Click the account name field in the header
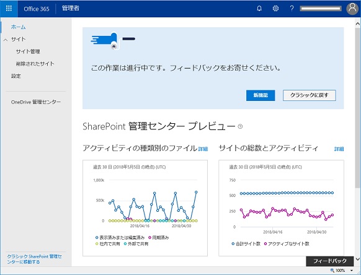The width and height of the screenshot is (361, 275). (321, 9)
